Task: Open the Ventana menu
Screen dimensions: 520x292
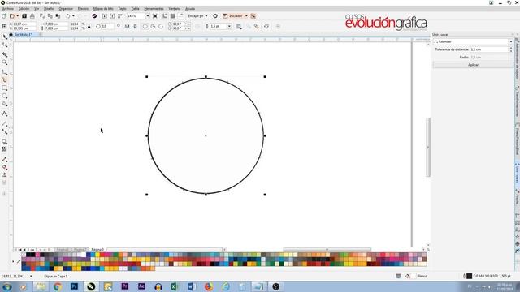Action: pyautogui.click(x=175, y=9)
